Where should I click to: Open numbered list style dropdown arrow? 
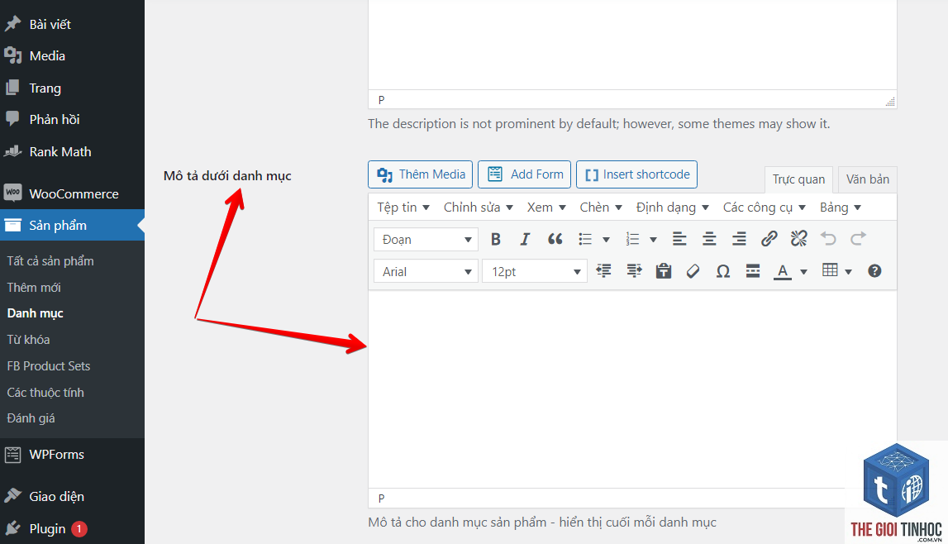pyautogui.click(x=653, y=240)
